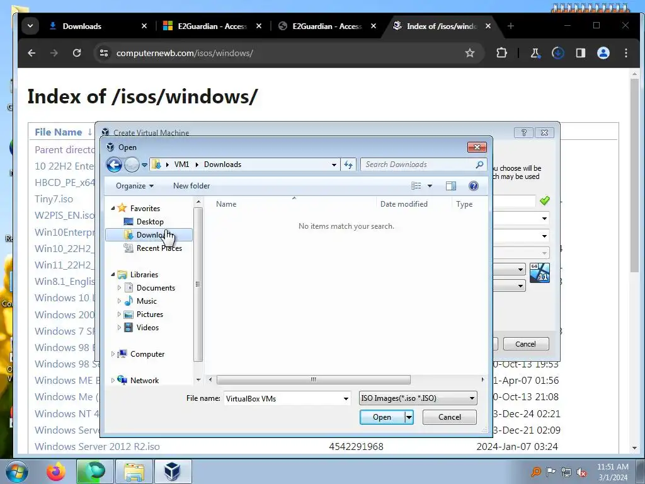Image resolution: width=645 pixels, height=484 pixels.
Task: Click the navigation pane scroll down arrow
Action: point(198,380)
